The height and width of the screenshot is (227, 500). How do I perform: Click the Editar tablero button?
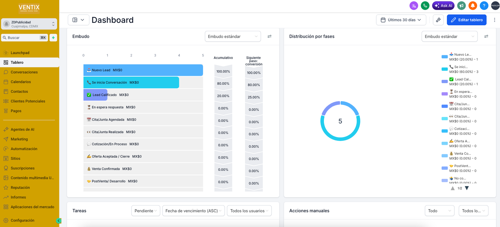pyautogui.click(x=467, y=20)
